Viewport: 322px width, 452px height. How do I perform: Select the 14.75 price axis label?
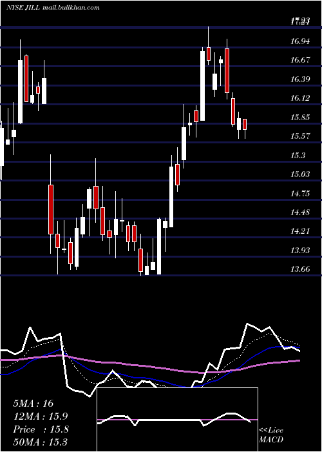(300, 193)
